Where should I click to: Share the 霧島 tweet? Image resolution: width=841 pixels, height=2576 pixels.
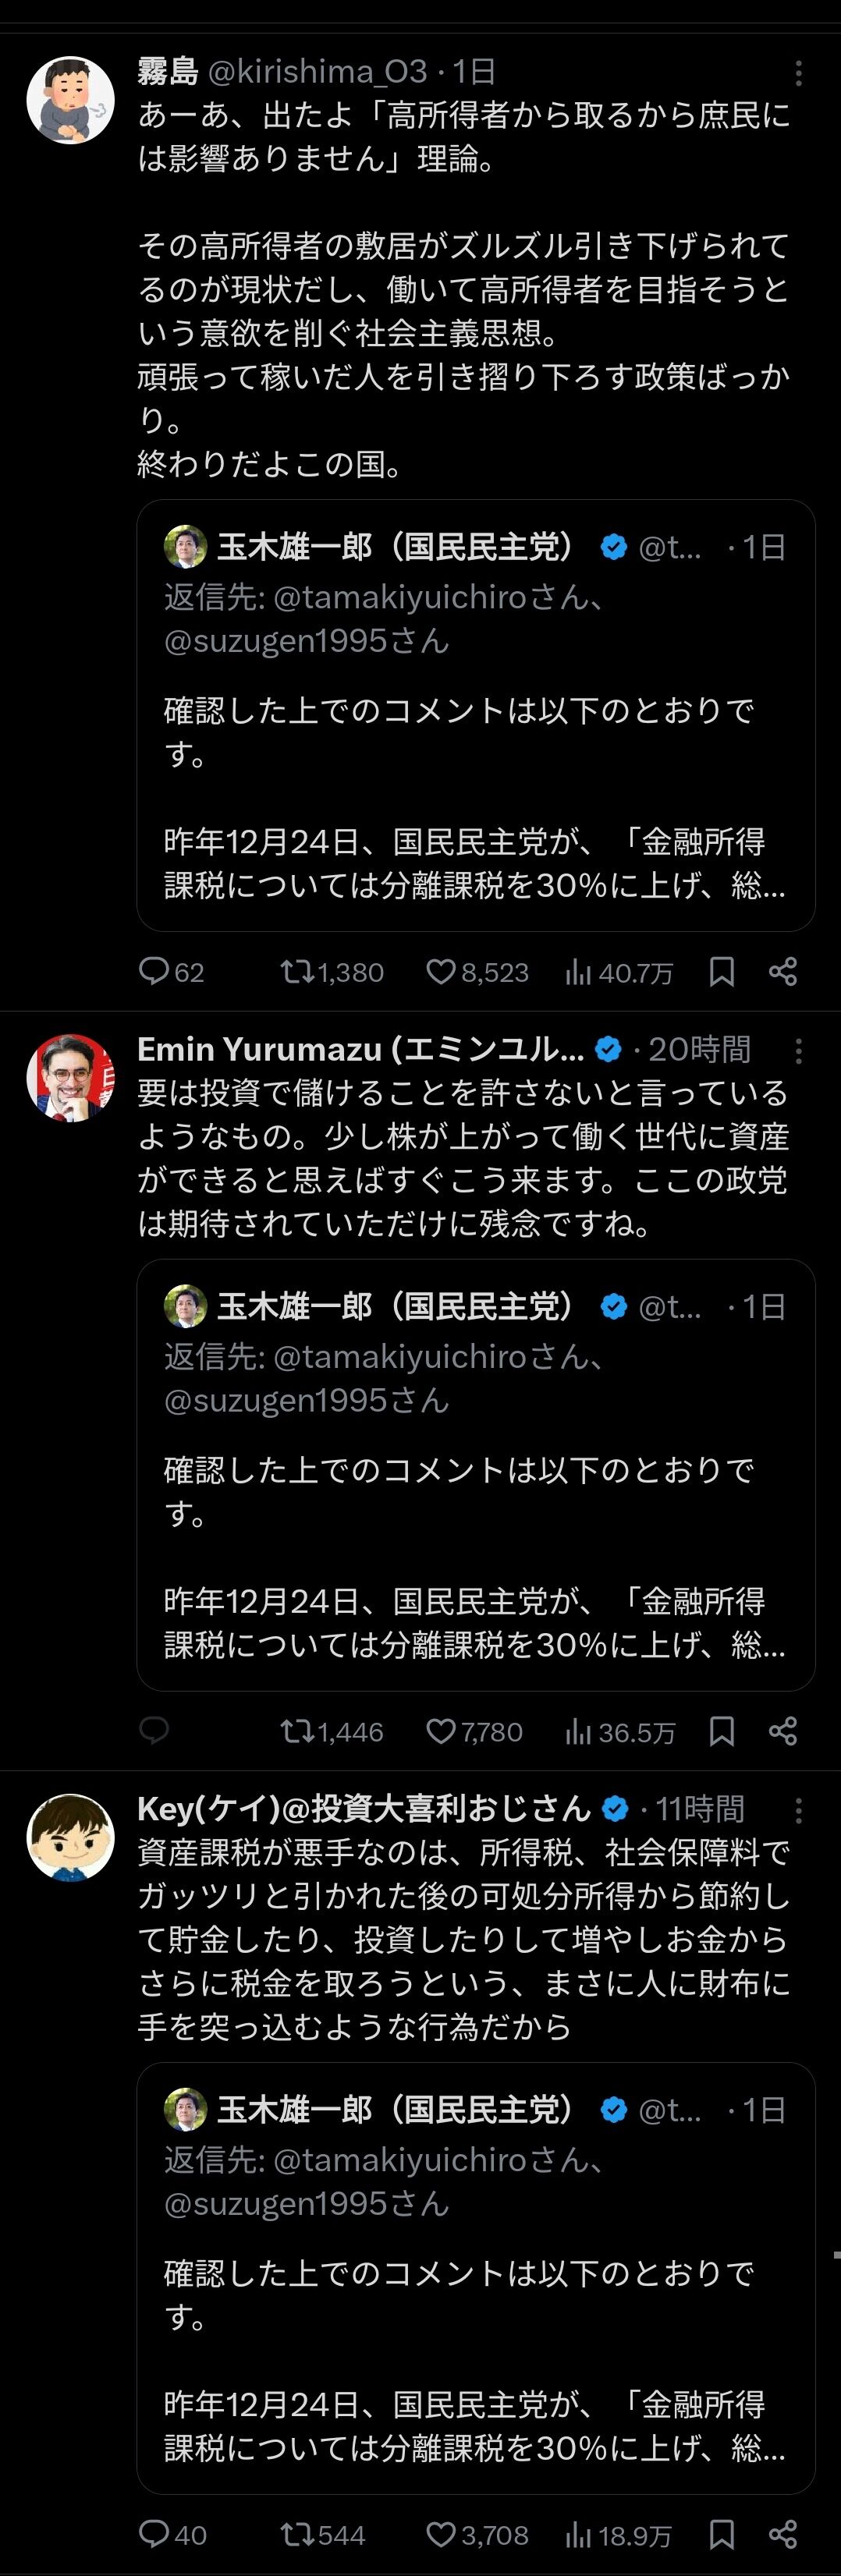point(782,971)
